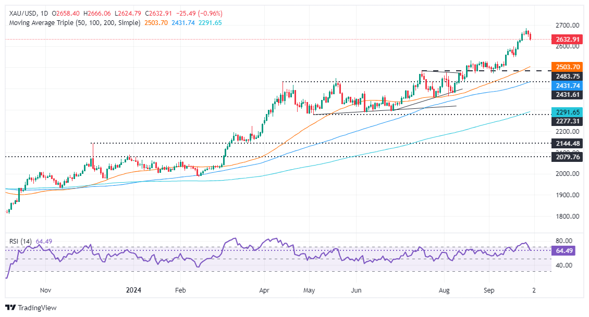The image size is (589, 317).
Task: Click the 2700.00 price scale label
Action: 568,25
